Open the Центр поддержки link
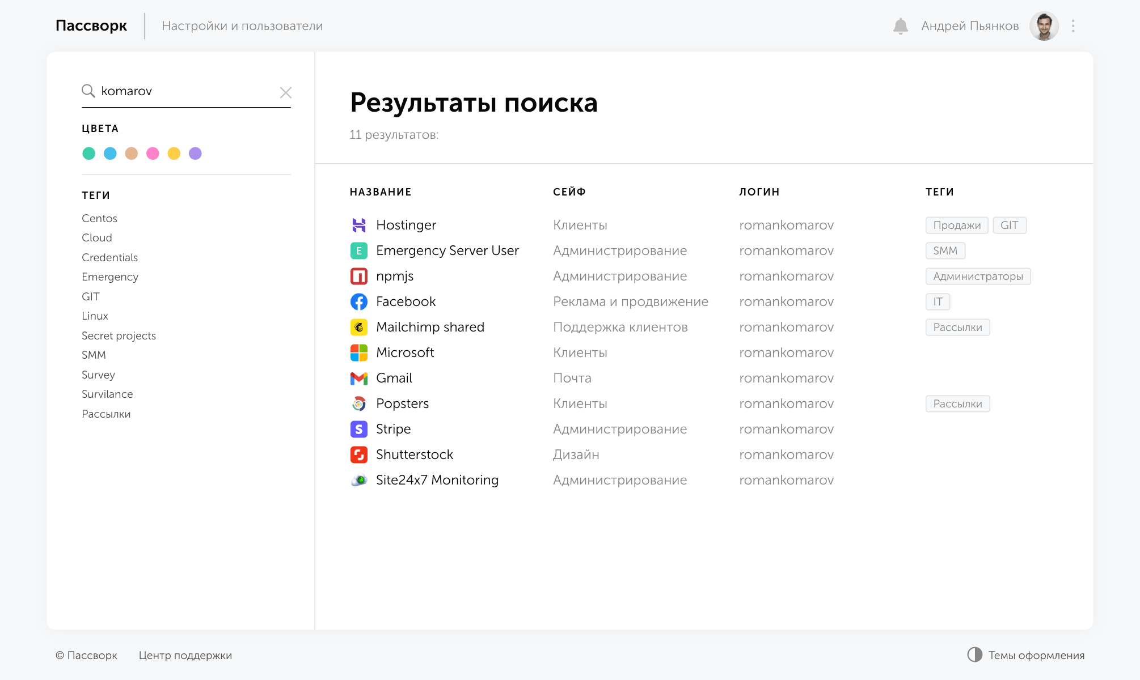Viewport: 1140px width, 680px height. pos(185,655)
